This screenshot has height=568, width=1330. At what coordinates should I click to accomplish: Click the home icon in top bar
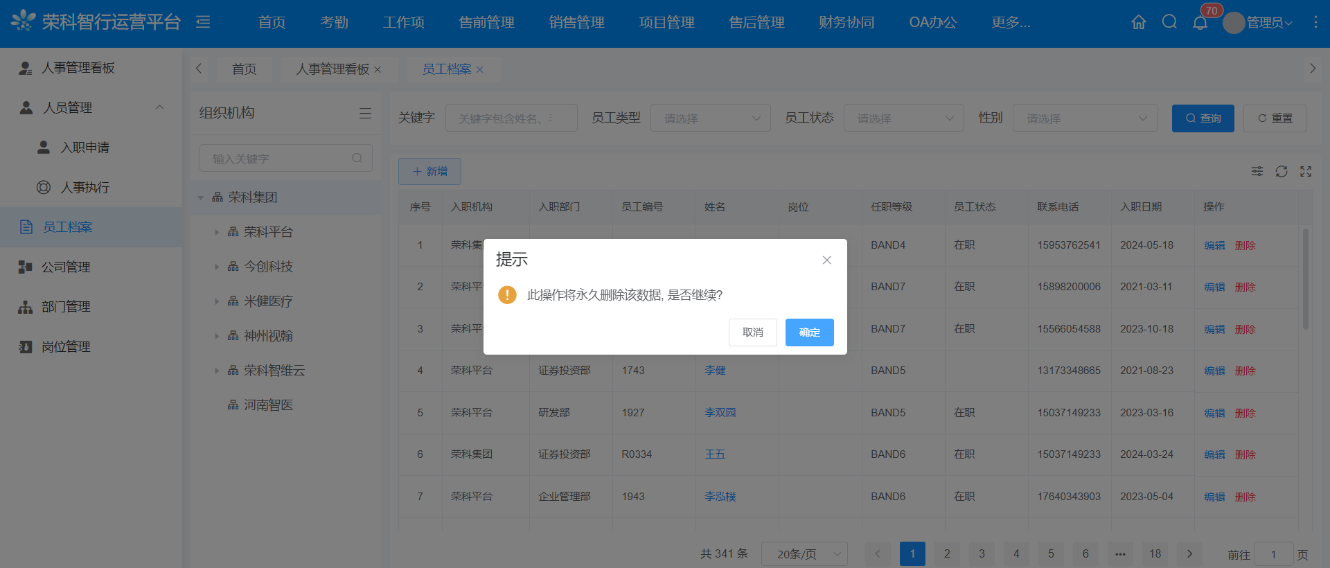click(1138, 22)
